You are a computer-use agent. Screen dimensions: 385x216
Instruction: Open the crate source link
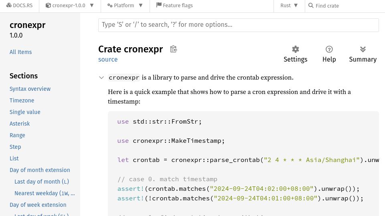coord(108,60)
